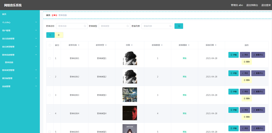Click 修改 edit button for 歌单名称1

(x=245, y=55)
